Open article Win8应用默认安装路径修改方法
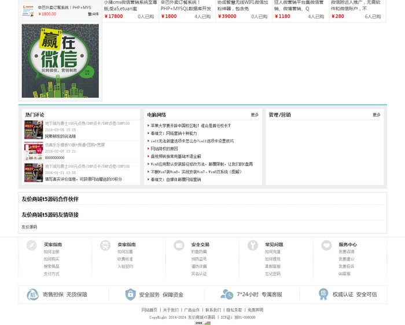The height and width of the screenshot is (325, 405). point(202,164)
